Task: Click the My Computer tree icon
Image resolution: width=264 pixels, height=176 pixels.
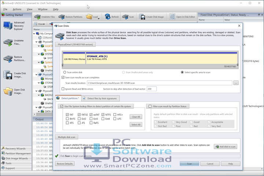Action: [x=38, y=33]
